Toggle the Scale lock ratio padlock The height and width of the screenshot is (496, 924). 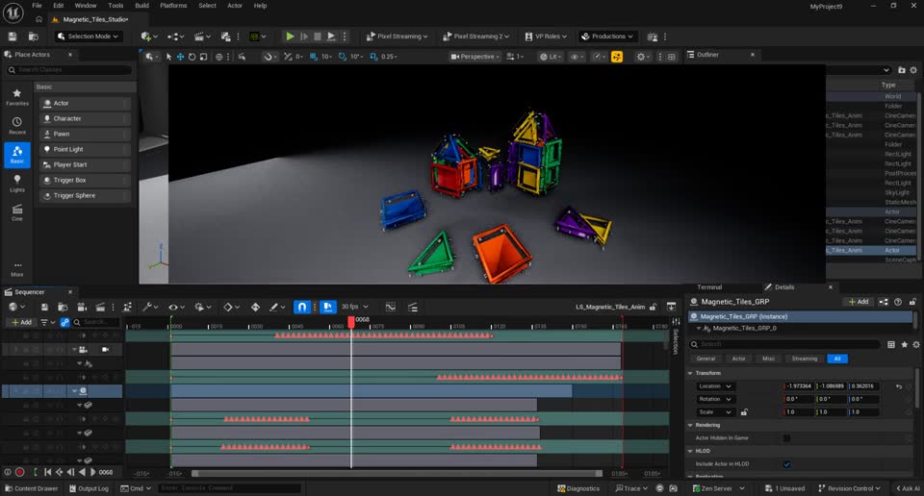tap(744, 412)
